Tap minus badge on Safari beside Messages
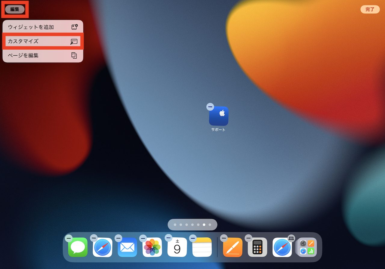The height and width of the screenshot is (269, 385). pos(94,238)
